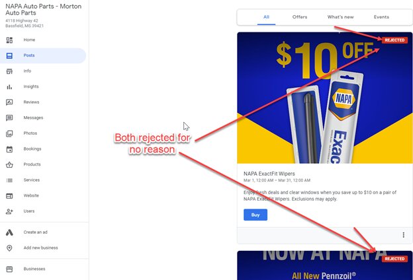Open the Website sidebar icon

click(9, 196)
